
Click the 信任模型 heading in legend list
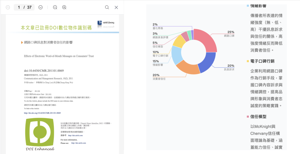[258, 117]
